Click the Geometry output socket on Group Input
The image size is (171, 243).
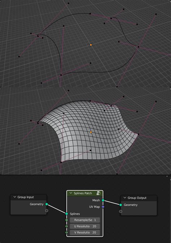coord(47,204)
